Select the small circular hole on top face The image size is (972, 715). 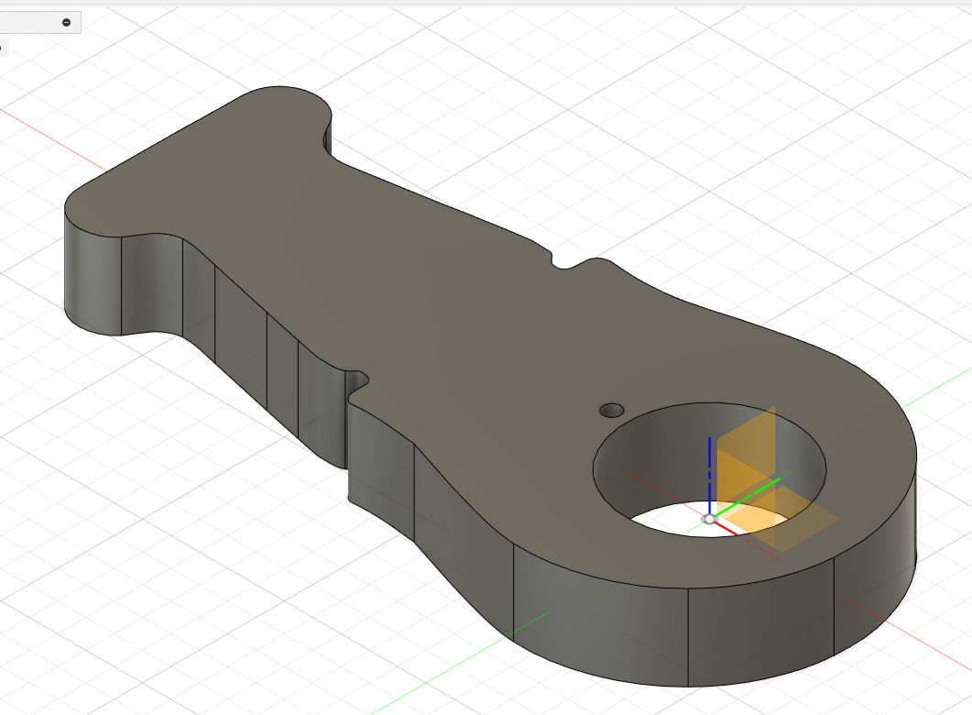(611, 409)
